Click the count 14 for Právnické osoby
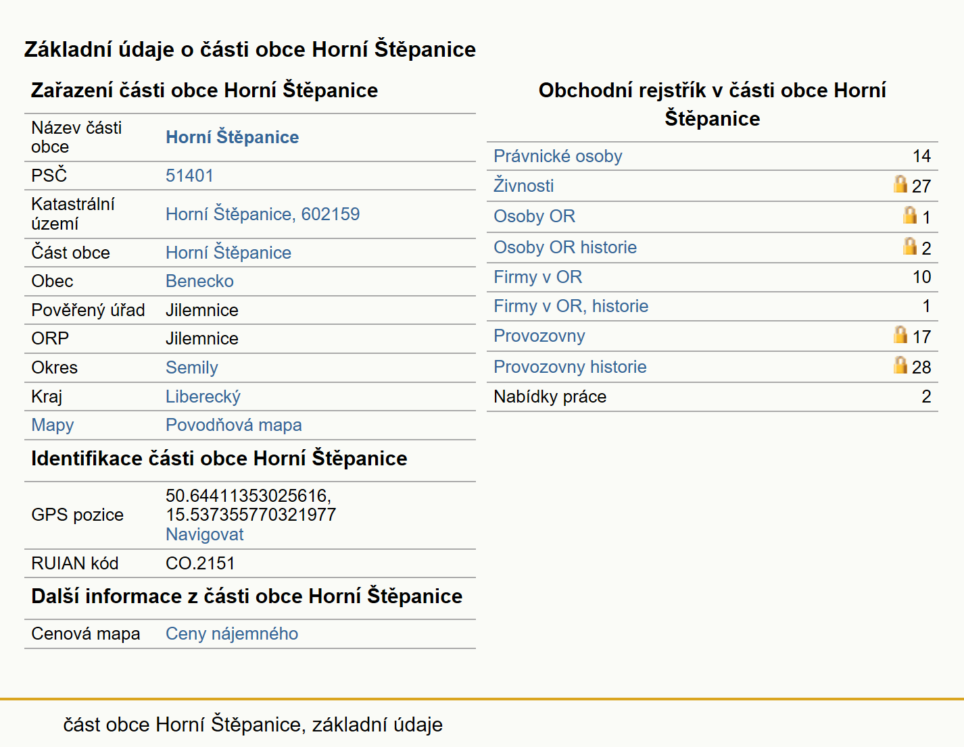Screen dimensions: 964x747 pyautogui.click(x=921, y=156)
